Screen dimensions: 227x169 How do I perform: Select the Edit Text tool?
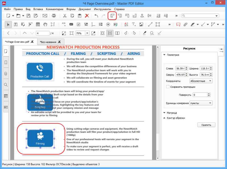coord(16,24)
